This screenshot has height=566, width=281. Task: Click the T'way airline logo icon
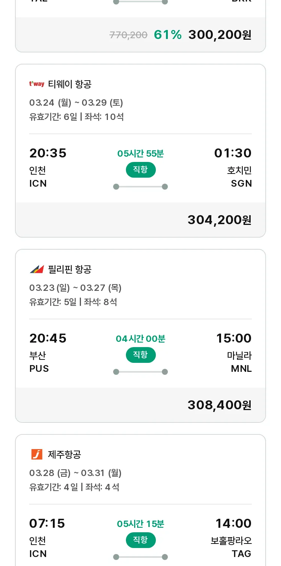[x=37, y=84]
